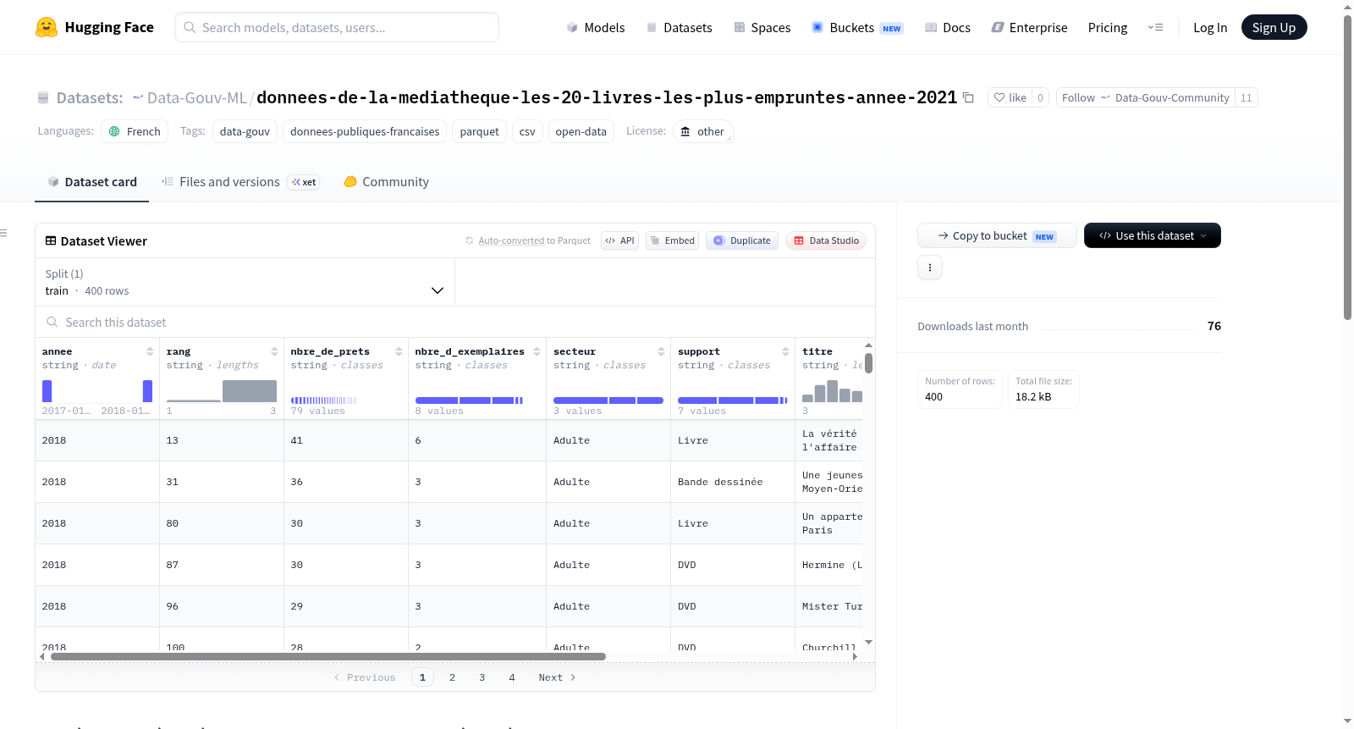Click the Log In link

(1210, 27)
